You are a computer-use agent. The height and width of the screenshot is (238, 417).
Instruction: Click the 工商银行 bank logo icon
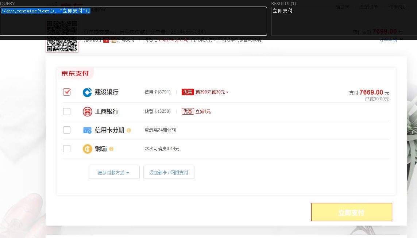(x=87, y=111)
